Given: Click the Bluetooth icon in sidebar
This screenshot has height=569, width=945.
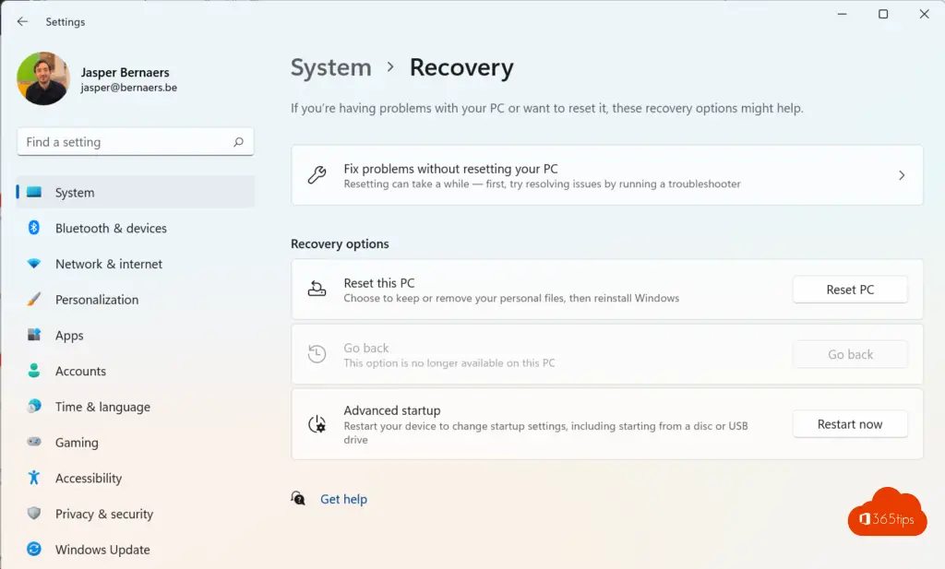Looking at the screenshot, I should tap(34, 228).
